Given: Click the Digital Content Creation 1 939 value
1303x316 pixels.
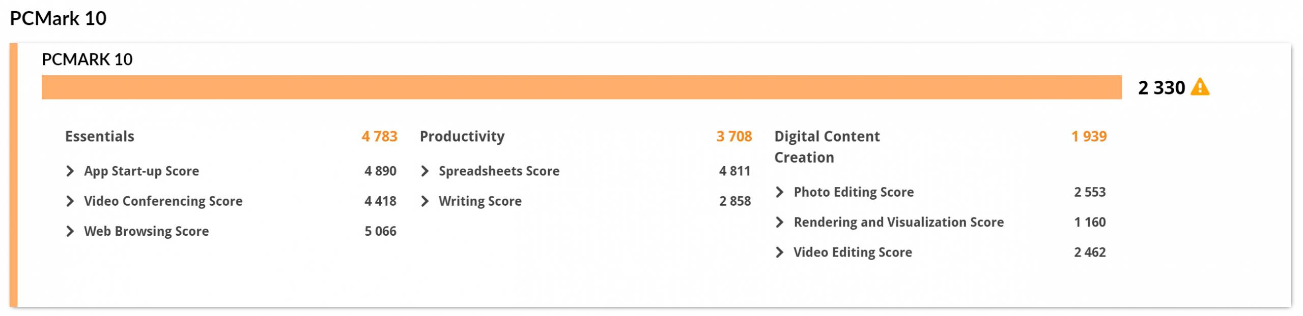Looking at the screenshot, I should (x=1089, y=136).
